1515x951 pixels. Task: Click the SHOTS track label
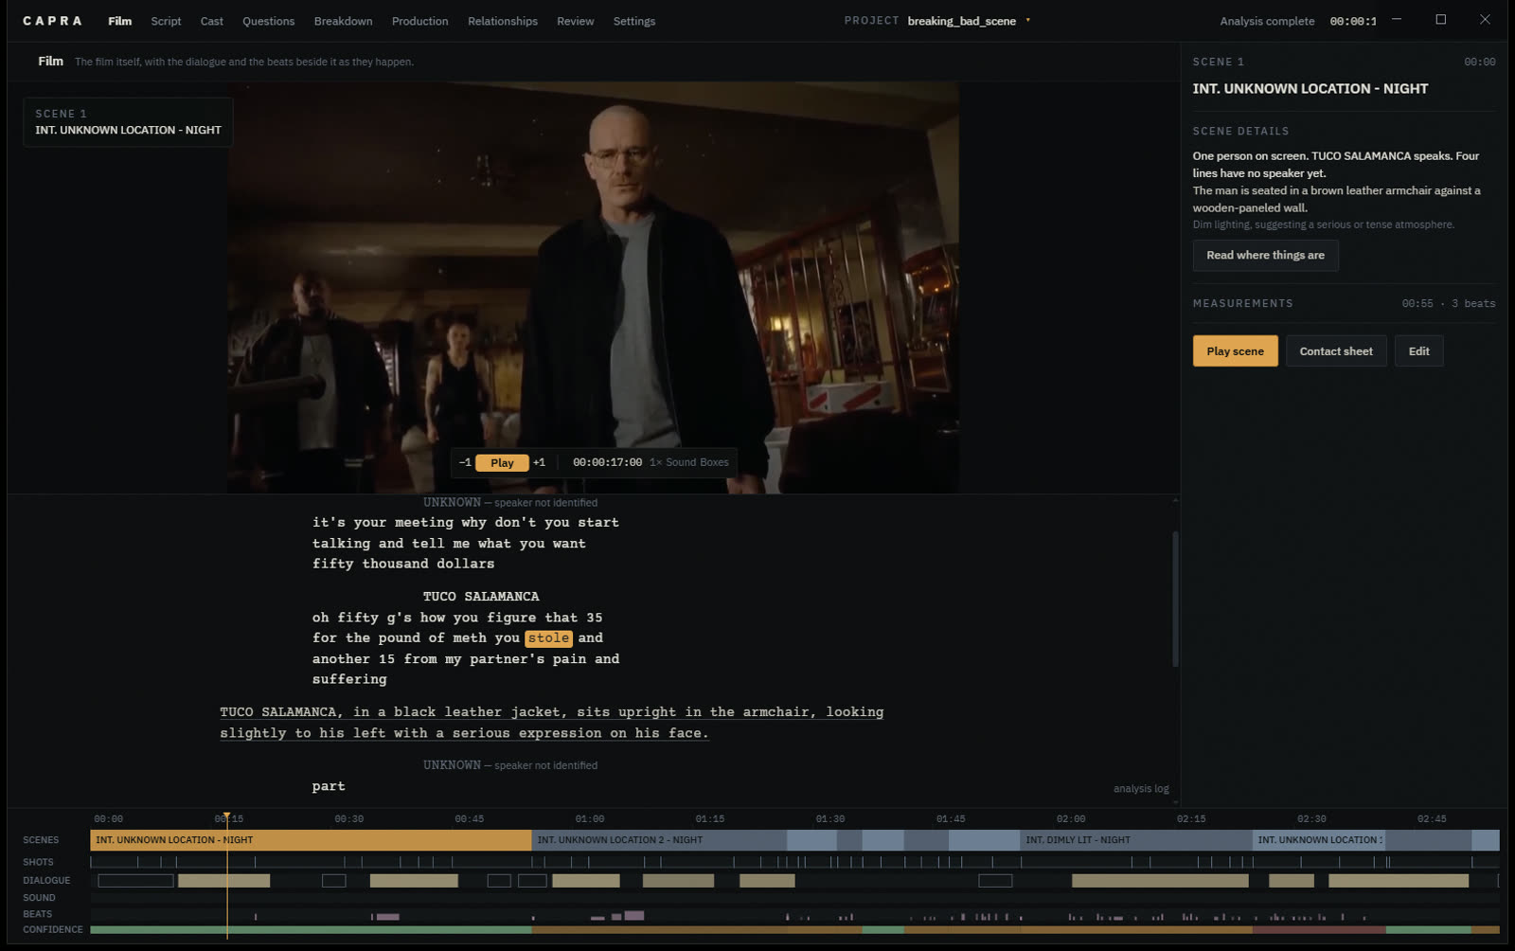(38, 863)
